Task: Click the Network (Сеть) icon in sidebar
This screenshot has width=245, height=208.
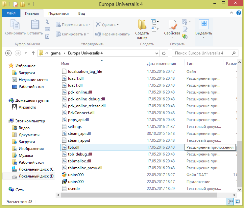Action: 11,190
